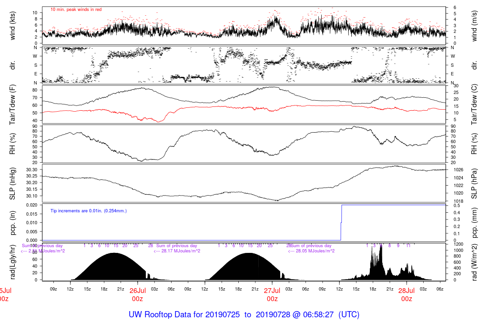This screenshot has height=334, width=488.
Task: Click the '30.20' pressure tick value
Action: [32, 183]
